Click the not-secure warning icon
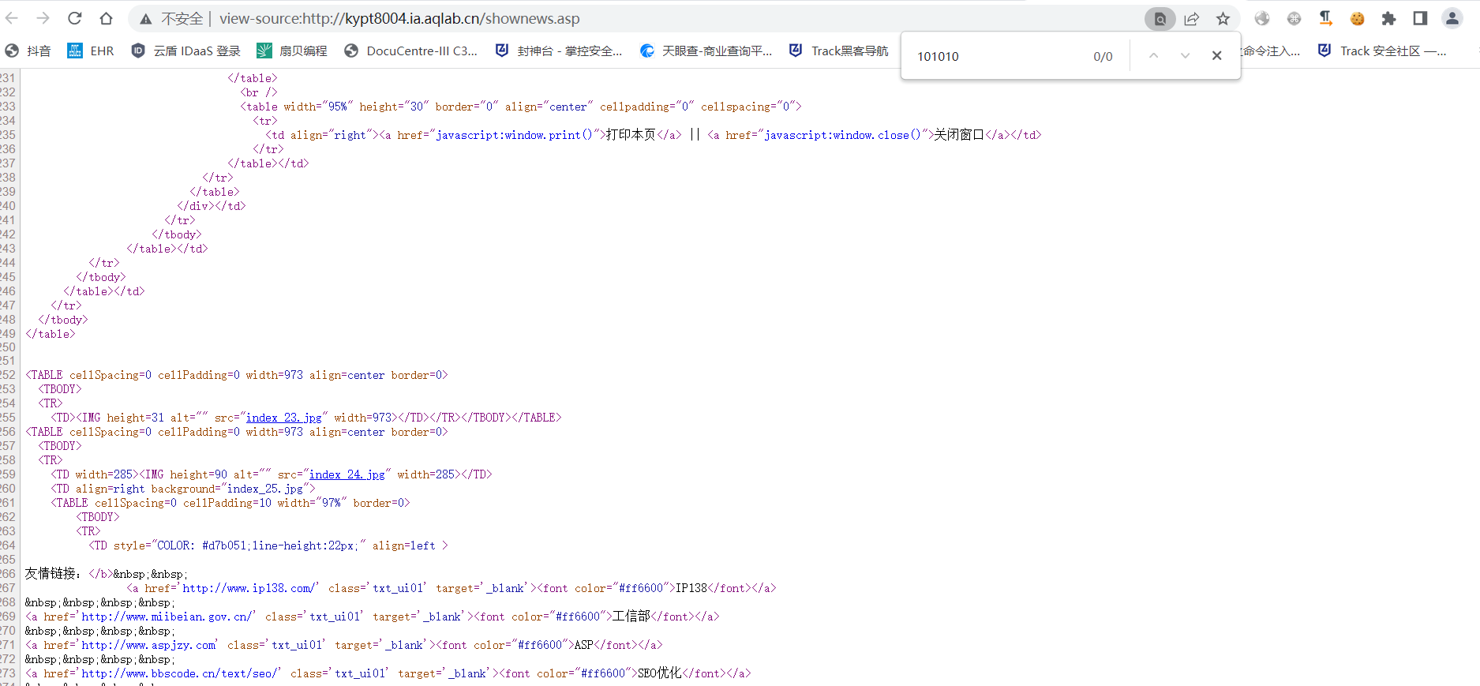The image size is (1480, 686). tap(146, 19)
